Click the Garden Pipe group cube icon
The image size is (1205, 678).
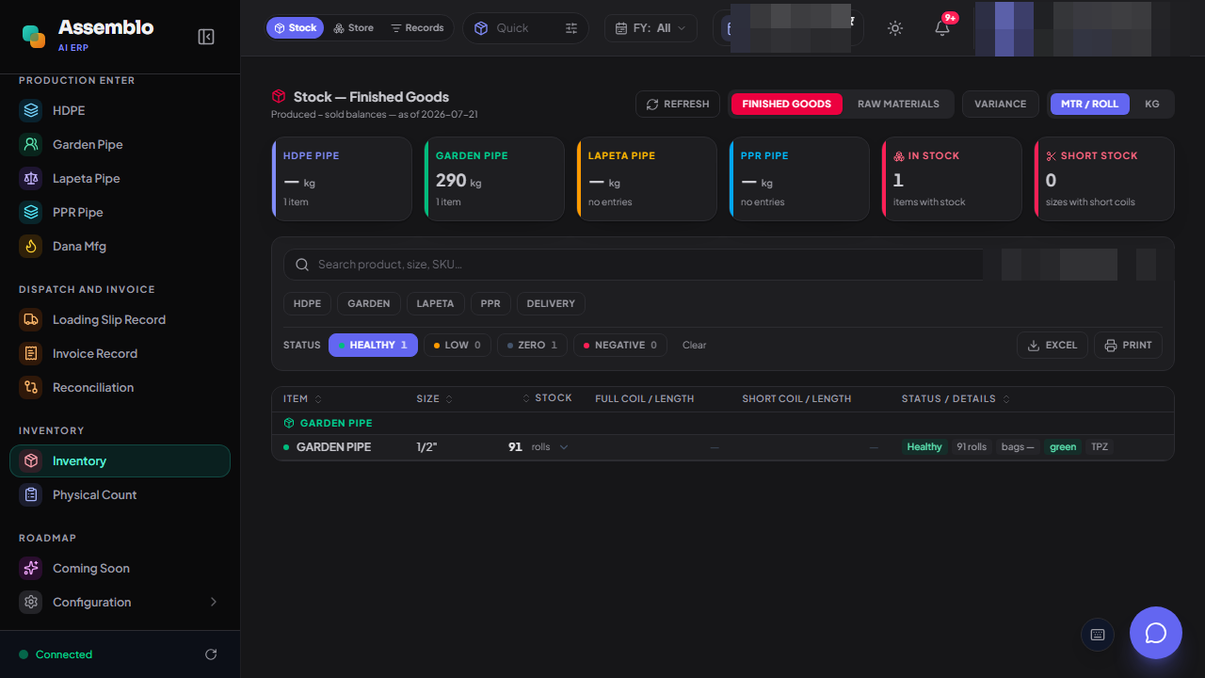289,423
